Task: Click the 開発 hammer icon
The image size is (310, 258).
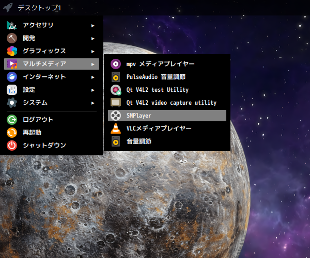Action: [x=12, y=38]
